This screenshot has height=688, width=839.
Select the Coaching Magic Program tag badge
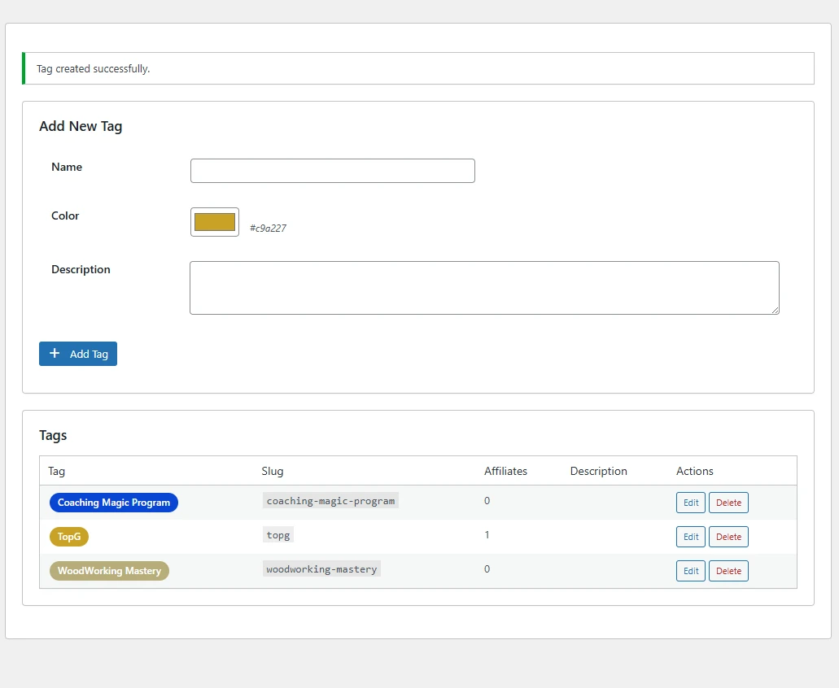113,503
